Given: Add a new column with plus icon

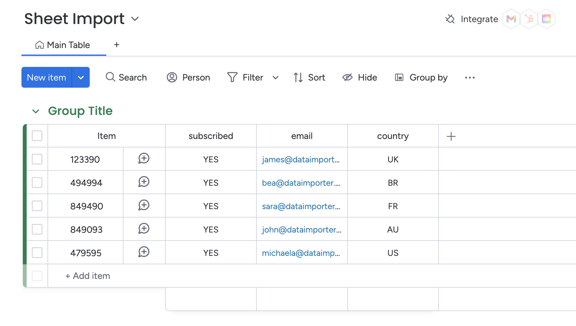Looking at the screenshot, I should [x=451, y=136].
